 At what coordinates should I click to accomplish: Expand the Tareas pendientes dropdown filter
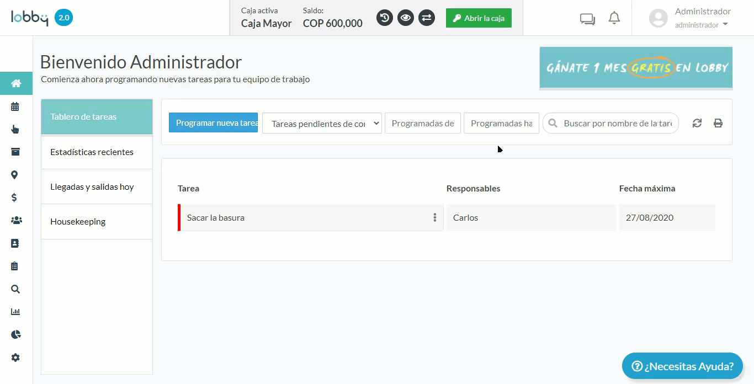pyautogui.click(x=322, y=124)
